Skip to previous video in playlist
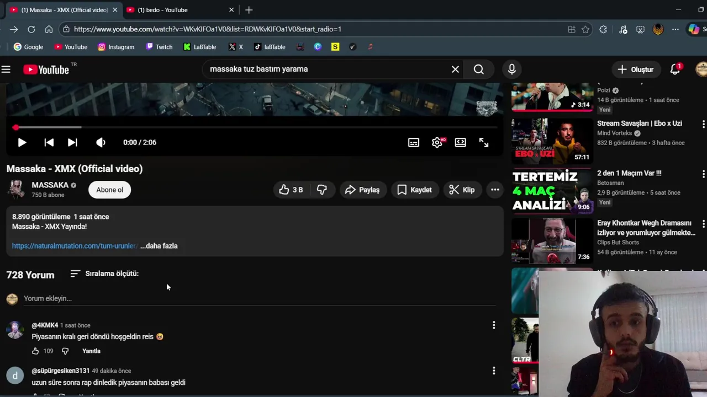Screen dimensions: 707x397 (x=49, y=142)
